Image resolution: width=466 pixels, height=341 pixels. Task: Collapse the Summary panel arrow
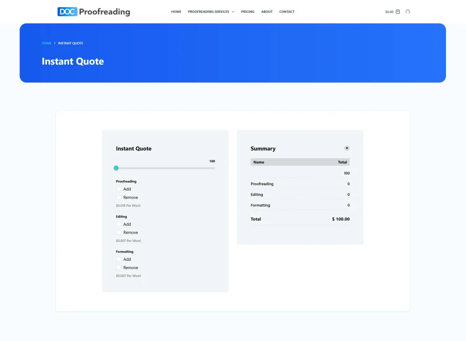[347, 148]
